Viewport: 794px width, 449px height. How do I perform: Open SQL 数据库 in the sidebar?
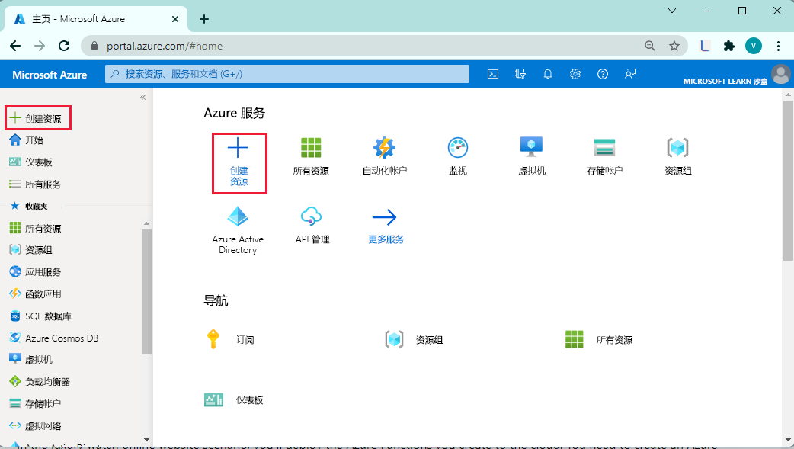40,316
